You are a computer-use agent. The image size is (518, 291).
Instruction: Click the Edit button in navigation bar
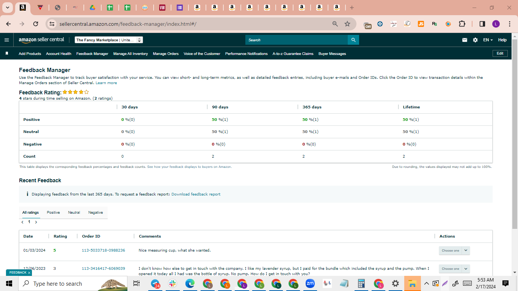(500, 53)
